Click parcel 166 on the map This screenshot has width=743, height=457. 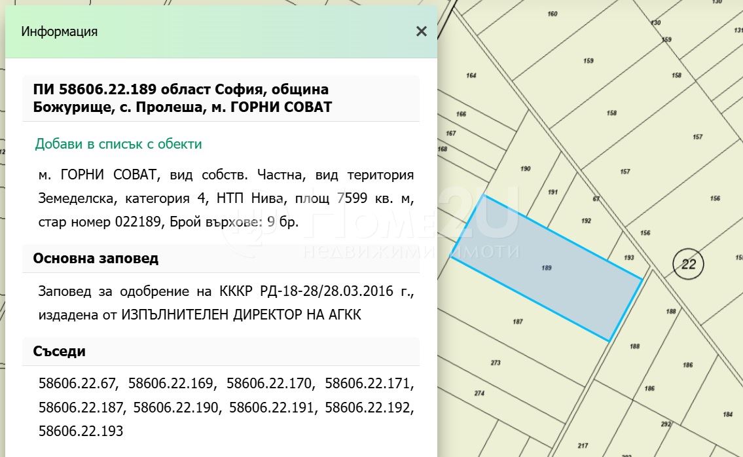(x=461, y=114)
